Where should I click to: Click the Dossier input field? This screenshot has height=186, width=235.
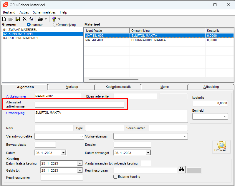tap(132, 145)
